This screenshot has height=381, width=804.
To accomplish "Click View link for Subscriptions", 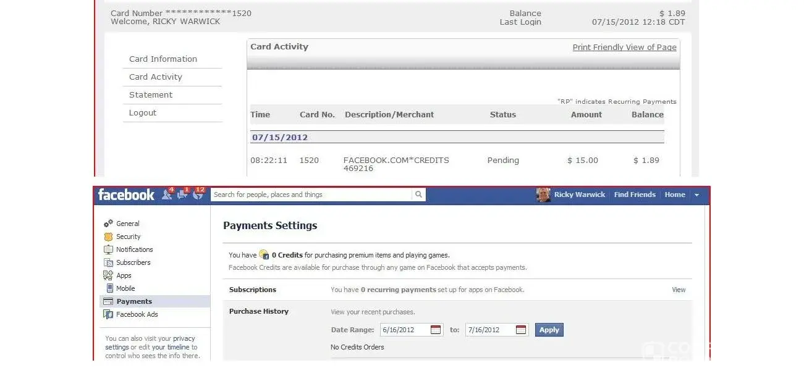I will point(679,290).
